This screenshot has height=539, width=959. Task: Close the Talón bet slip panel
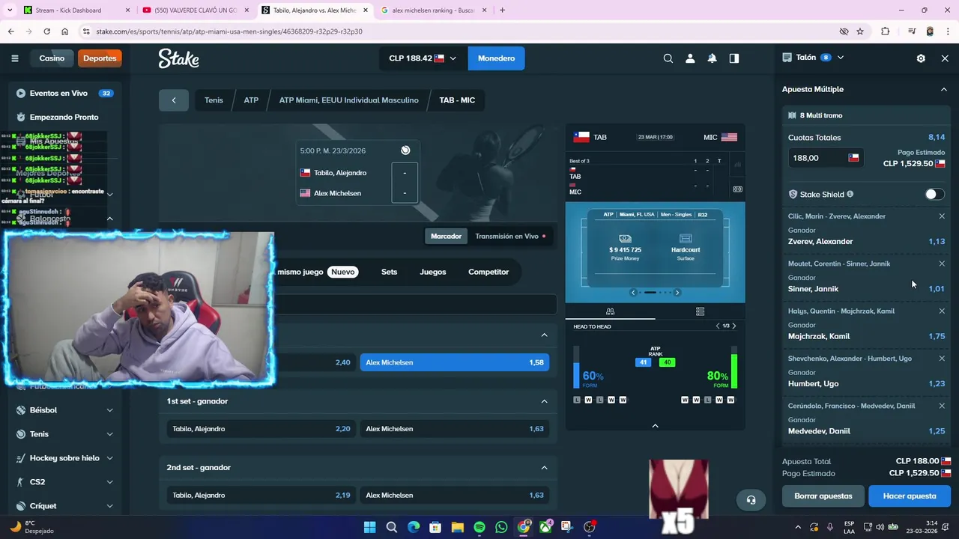point(945,58)
